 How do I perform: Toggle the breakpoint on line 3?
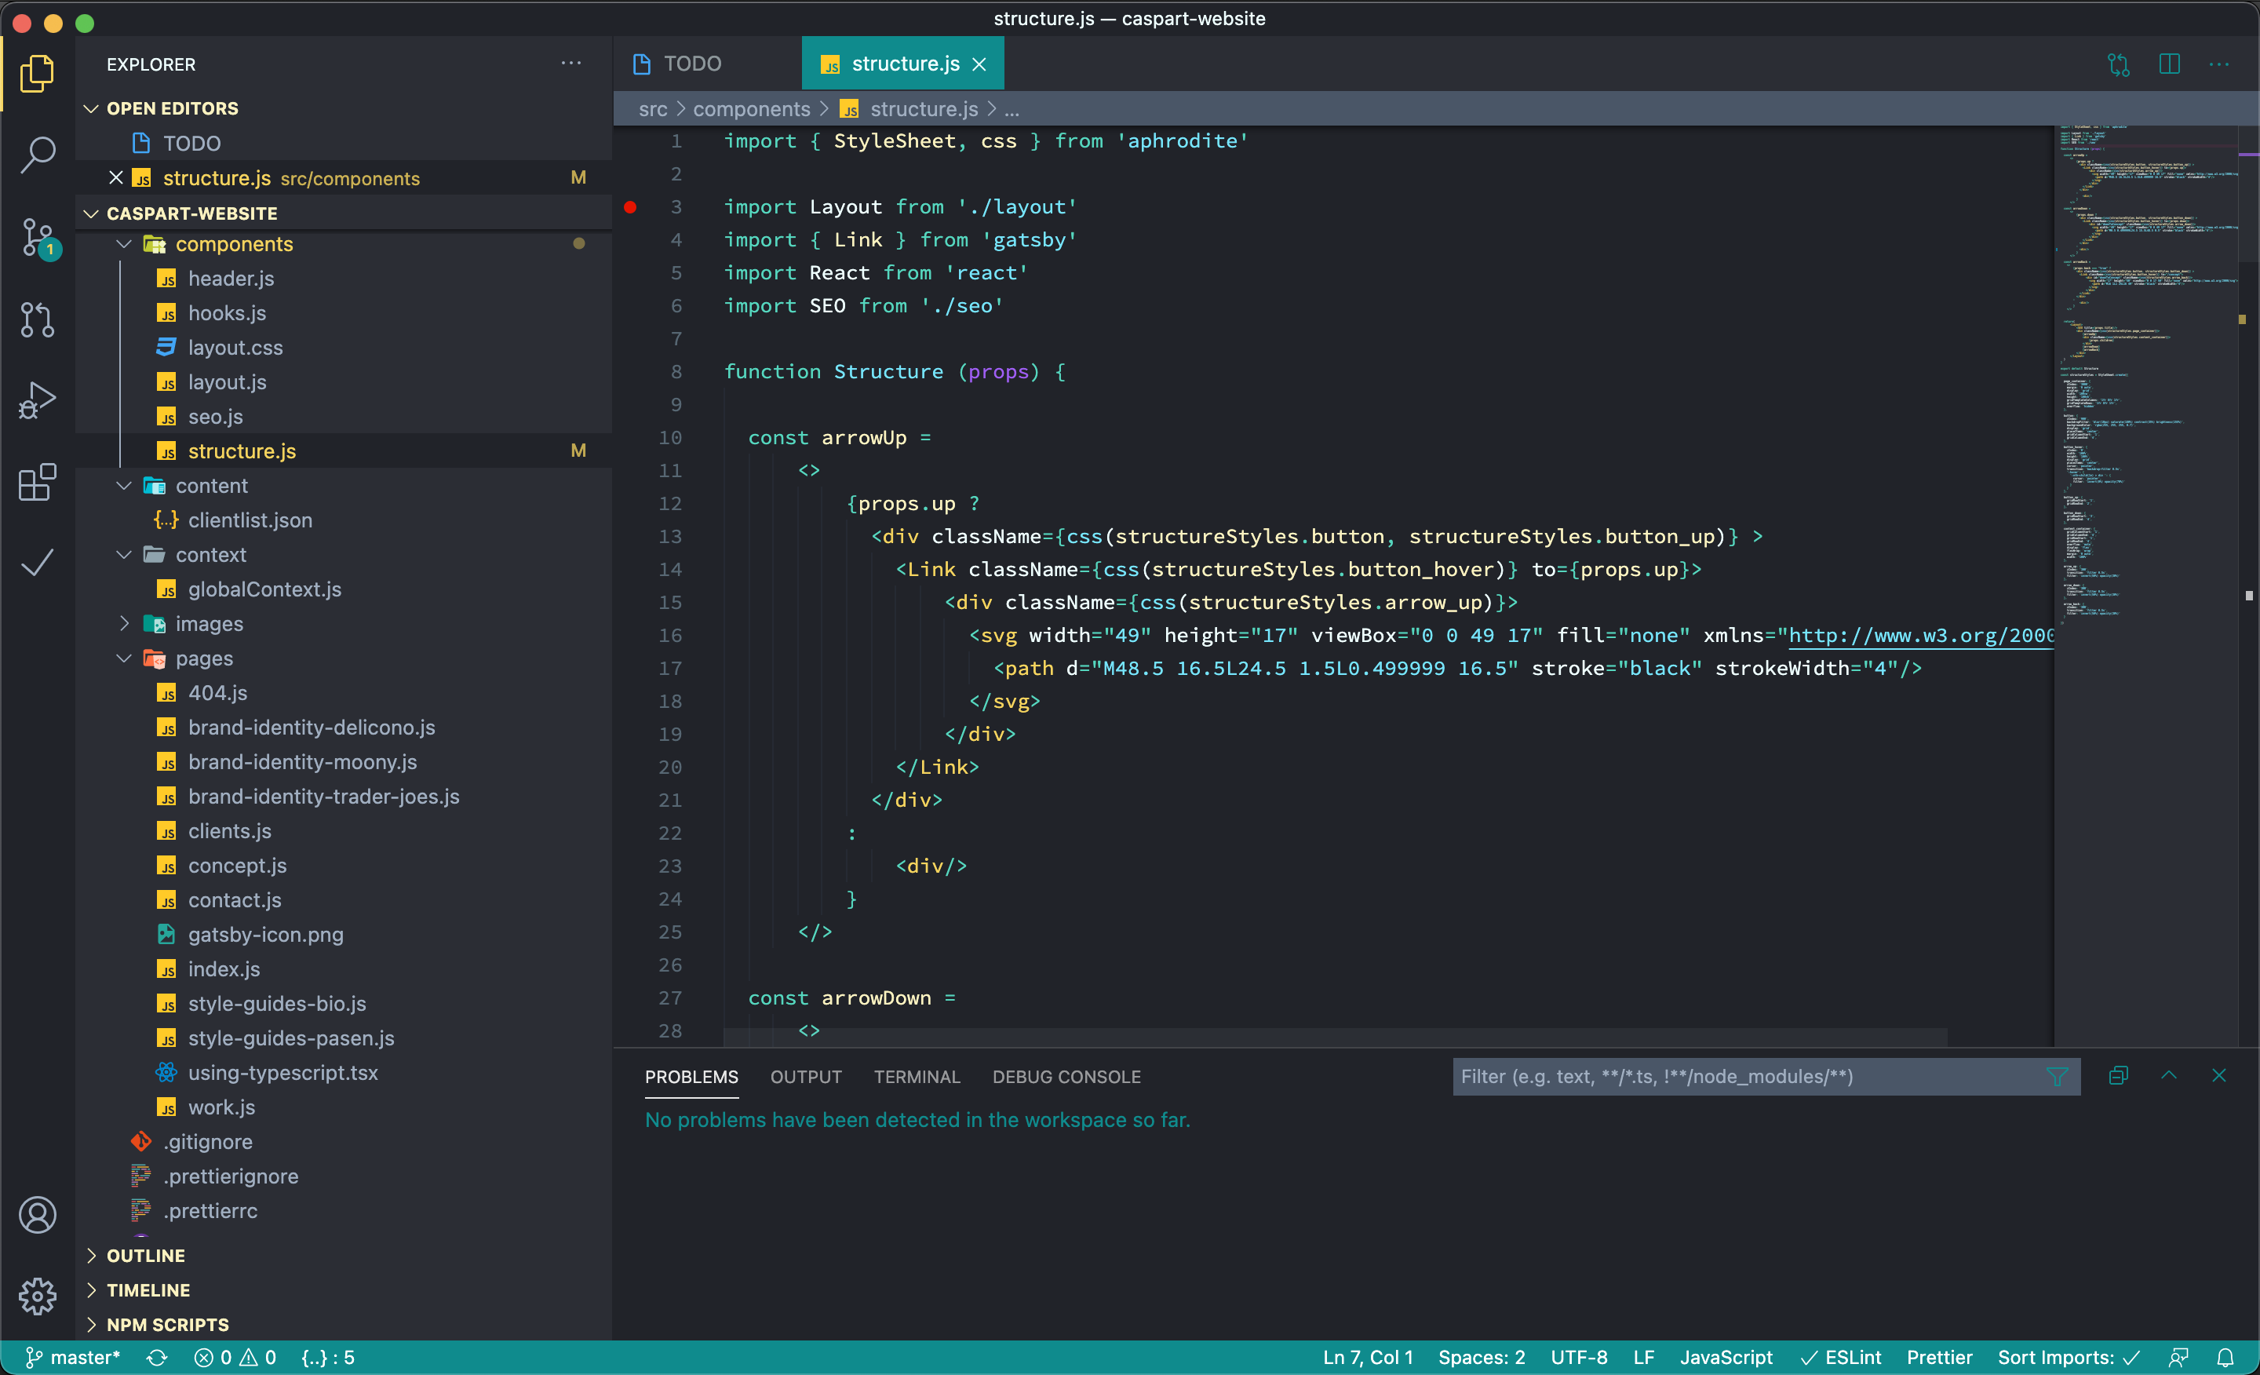[x=630, y=207]
